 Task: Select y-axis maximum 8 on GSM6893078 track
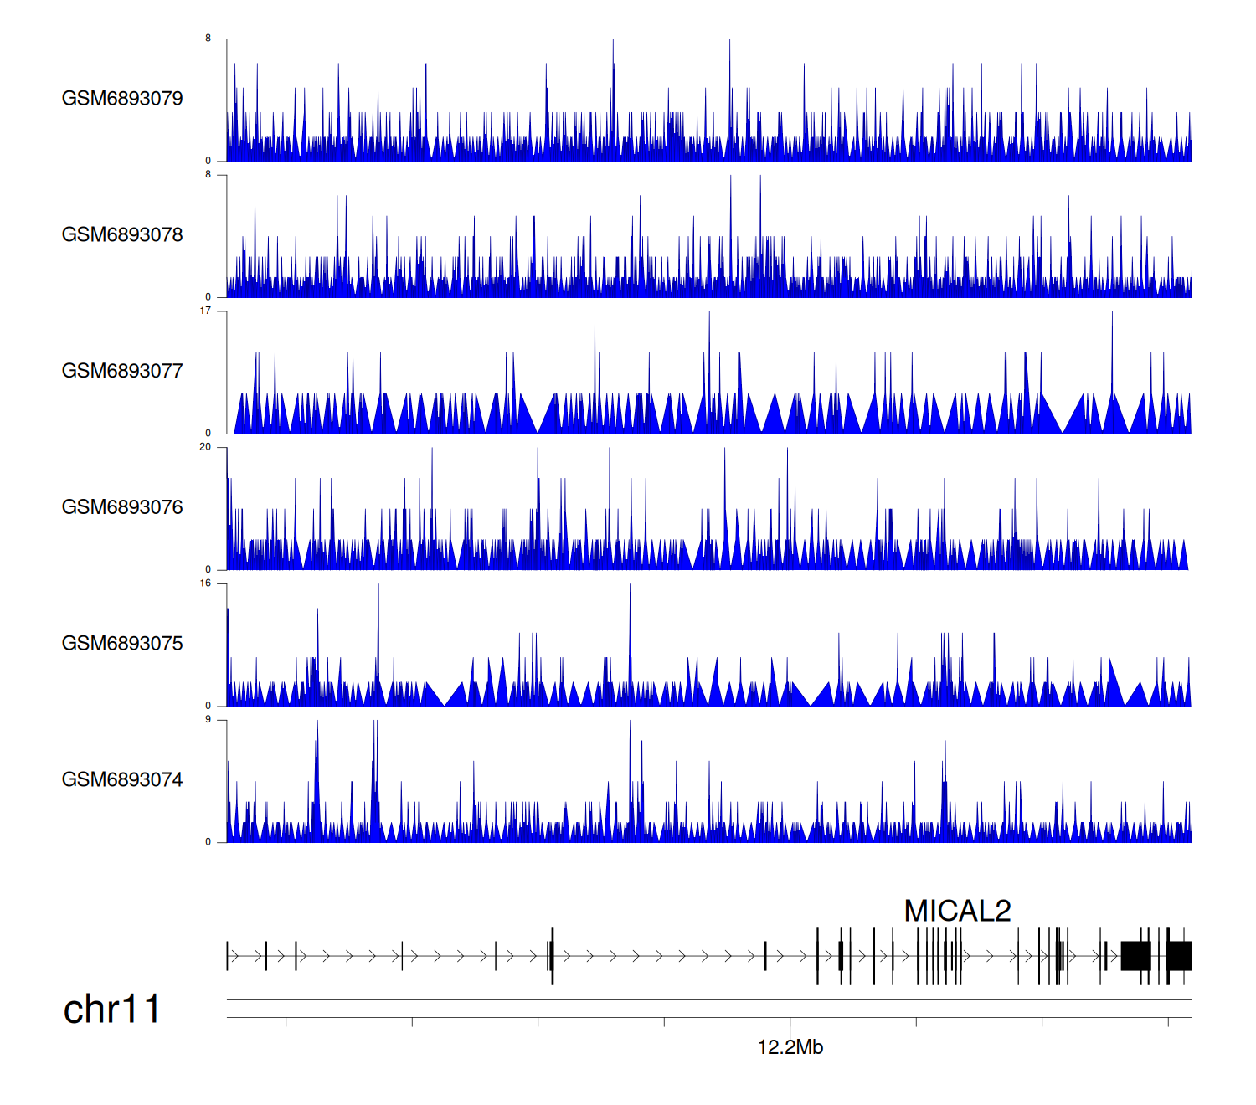tap(208, 175)
